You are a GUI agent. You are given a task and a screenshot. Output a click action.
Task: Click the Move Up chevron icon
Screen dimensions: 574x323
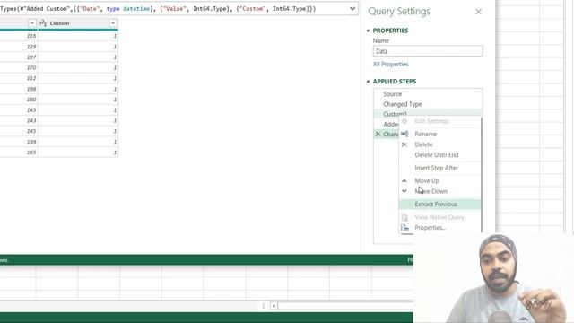[x=404, y=180]
